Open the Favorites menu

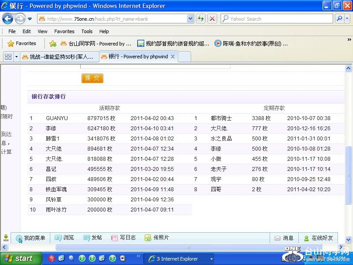(x=64, y=31)
